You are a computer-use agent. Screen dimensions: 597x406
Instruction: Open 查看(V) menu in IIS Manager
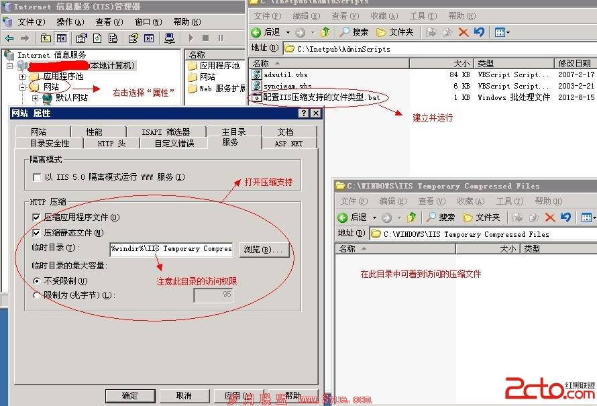pos(109,22)
